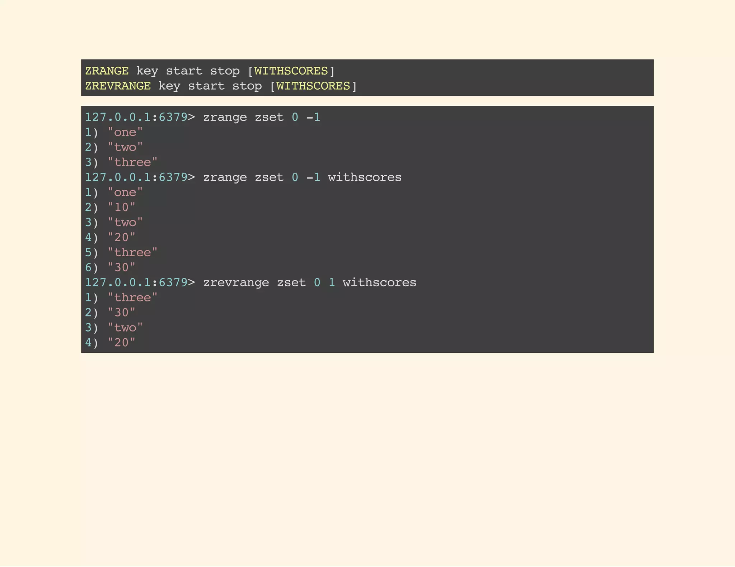
Task: Click WITHSCORES option on the ZRANGE line
Action: pyautogui.click(x=291, y=71)
